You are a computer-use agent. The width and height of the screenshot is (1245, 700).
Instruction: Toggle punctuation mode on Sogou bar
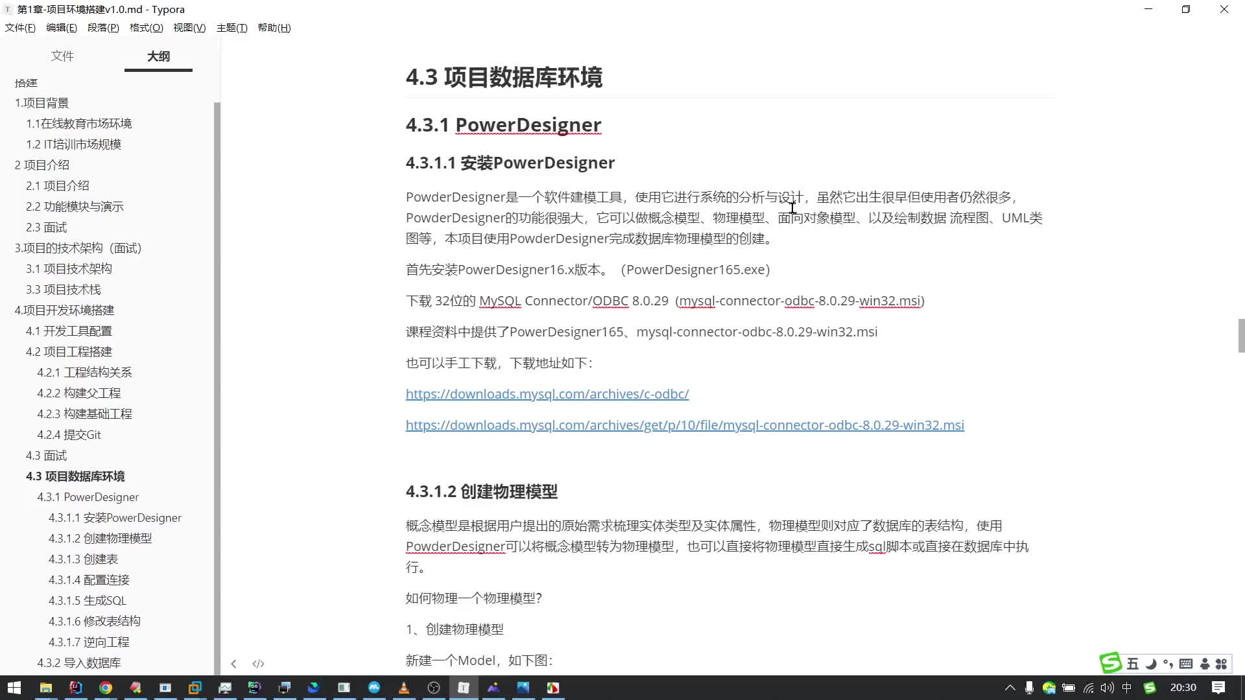click(1168, 664)
